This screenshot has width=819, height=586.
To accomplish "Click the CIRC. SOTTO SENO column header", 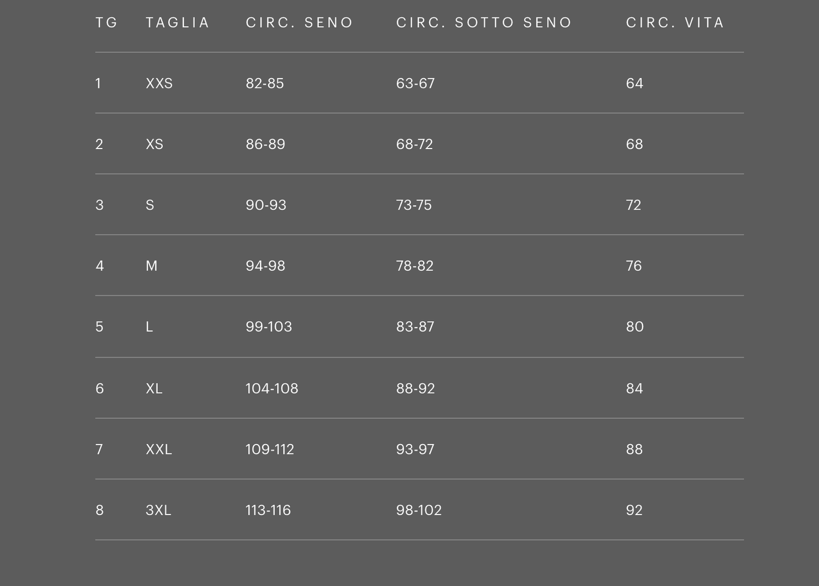I will click(484, 23).
